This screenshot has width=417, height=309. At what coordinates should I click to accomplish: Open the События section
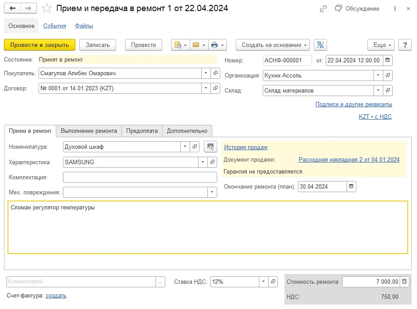click(55, 26)
